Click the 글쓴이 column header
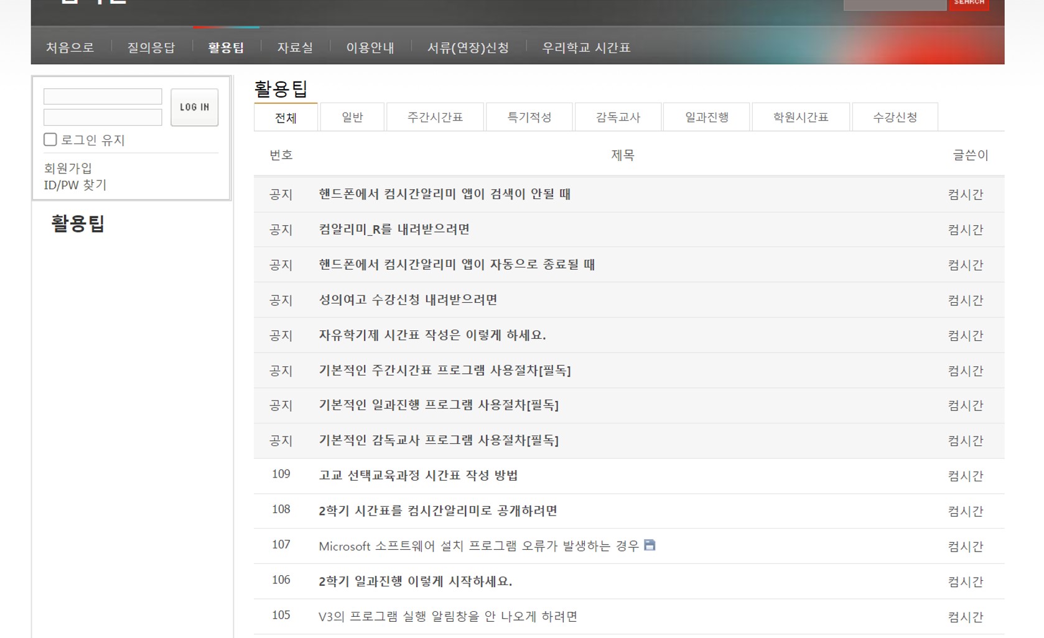The image size is (1044, 638). click(971, 155)
